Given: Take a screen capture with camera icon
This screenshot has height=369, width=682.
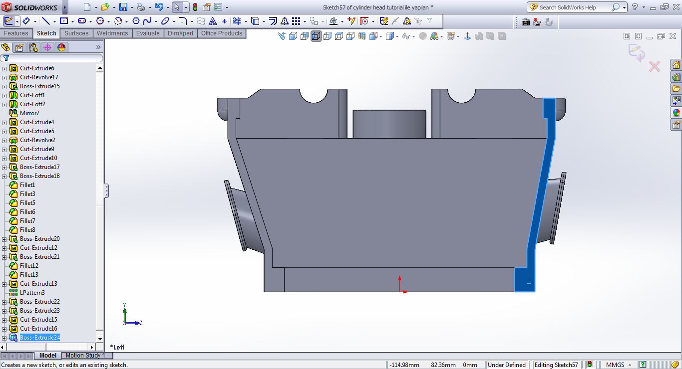Looking at the screenshot, I should pyautogui.click(x=525, y=22).
